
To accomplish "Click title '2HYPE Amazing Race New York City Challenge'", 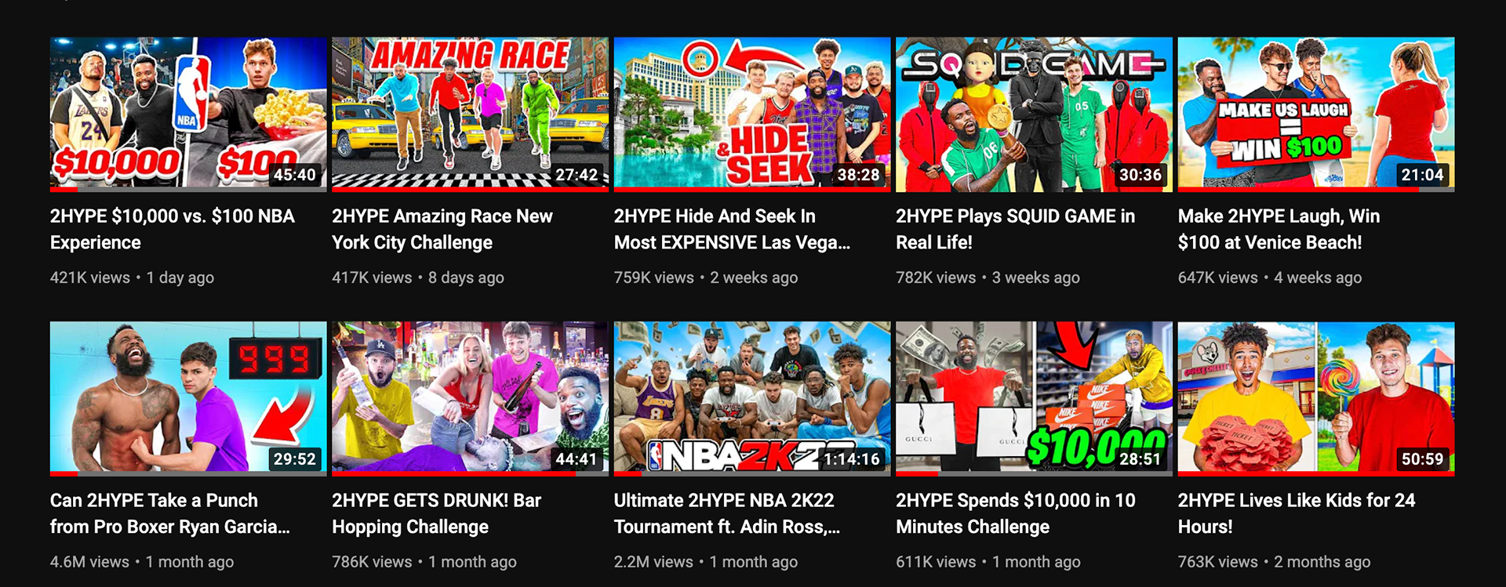I will click(x=442, y=229).
